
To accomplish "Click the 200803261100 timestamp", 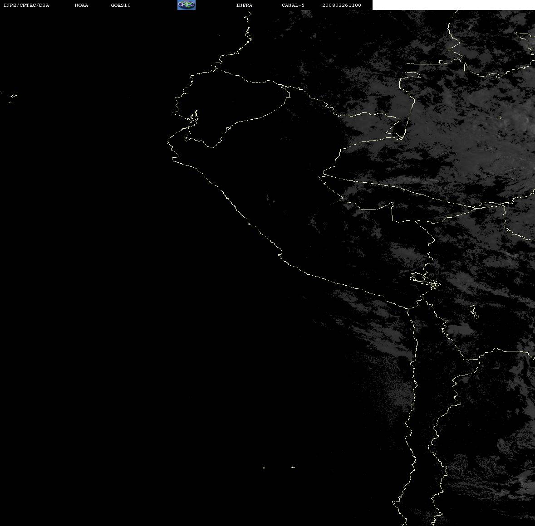I will 342,5.
